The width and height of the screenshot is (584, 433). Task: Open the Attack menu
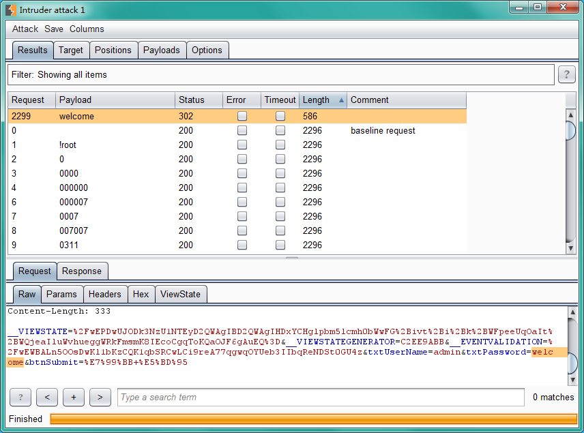[25, 29]
